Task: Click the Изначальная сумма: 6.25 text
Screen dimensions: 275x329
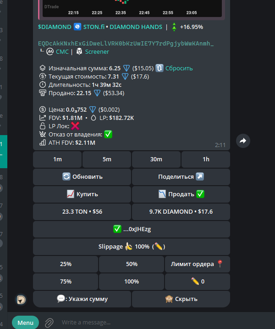Action: 84,68
